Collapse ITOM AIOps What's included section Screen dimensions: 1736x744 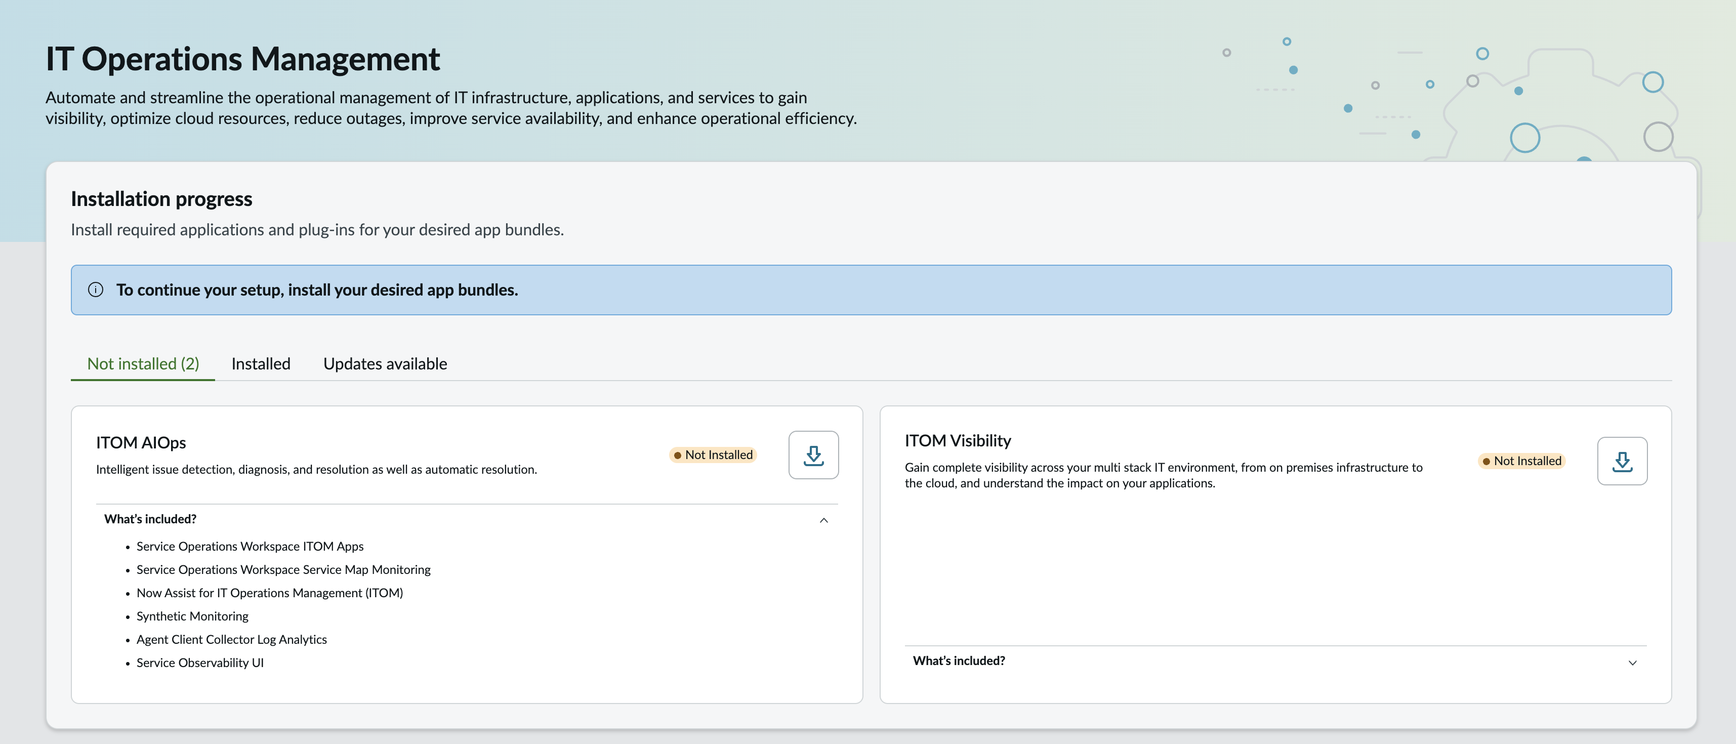click(x=823, y=520)
